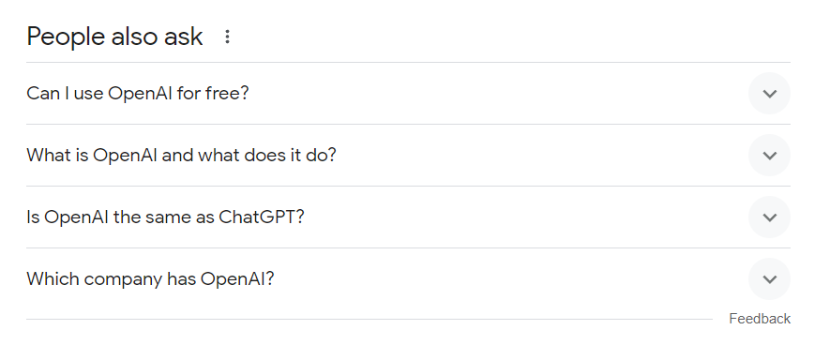830x360 pixels.
Task: Expand the "What is OpenAI and what does it do?" question
Action: coord(408,156)
